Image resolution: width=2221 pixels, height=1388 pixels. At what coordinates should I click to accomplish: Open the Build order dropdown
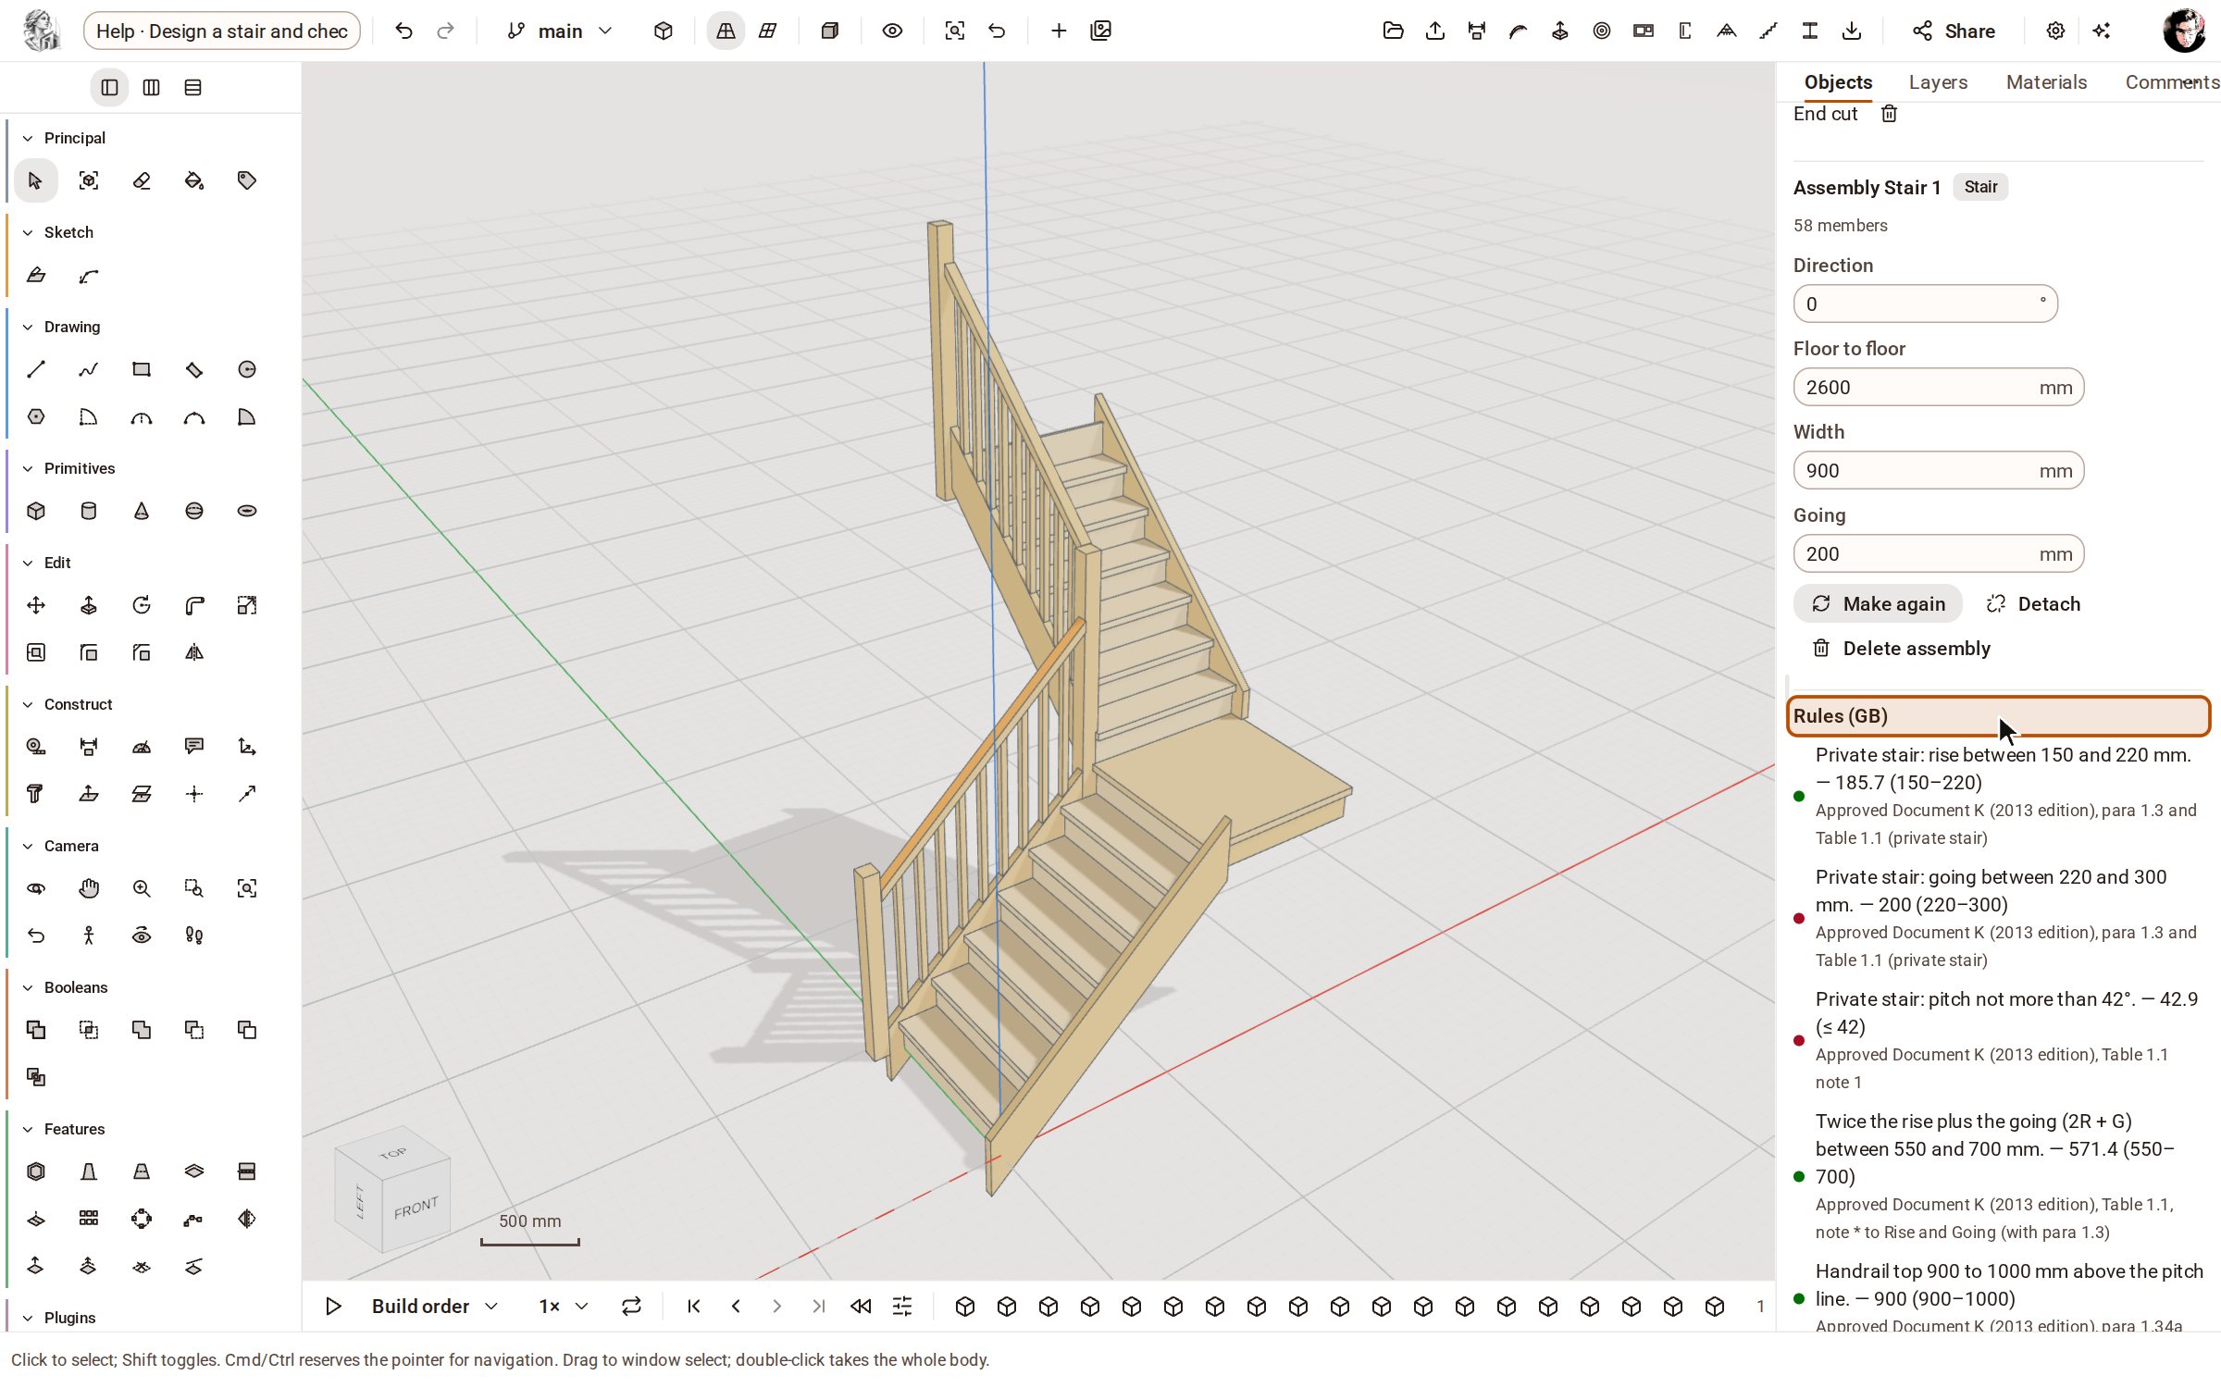(435, 1306)
